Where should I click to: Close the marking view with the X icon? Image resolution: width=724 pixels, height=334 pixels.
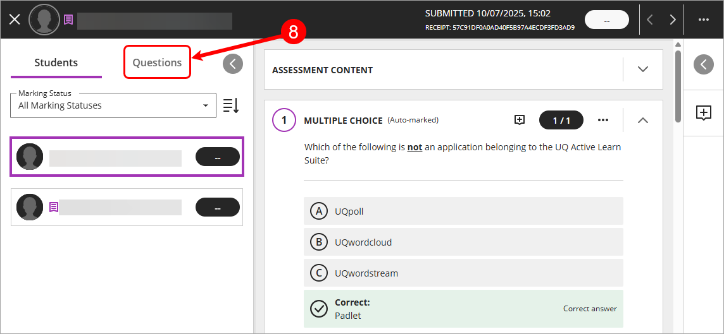(15, 20)
